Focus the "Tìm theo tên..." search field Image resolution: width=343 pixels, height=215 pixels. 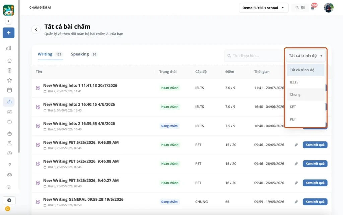click(x=254, y=56)
